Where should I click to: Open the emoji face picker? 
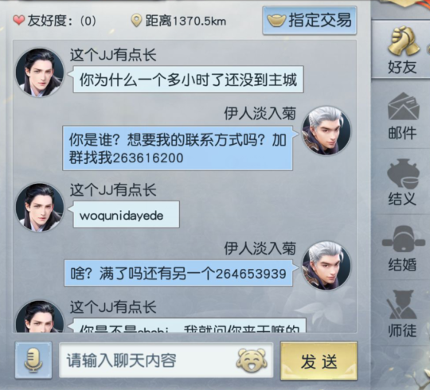(252, 361)
